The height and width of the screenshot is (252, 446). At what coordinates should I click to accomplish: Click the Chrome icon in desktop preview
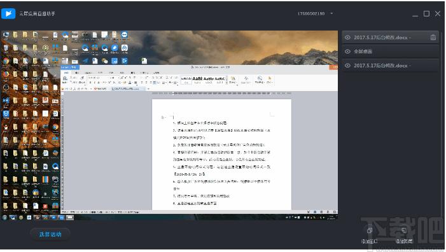click(6, 61)
